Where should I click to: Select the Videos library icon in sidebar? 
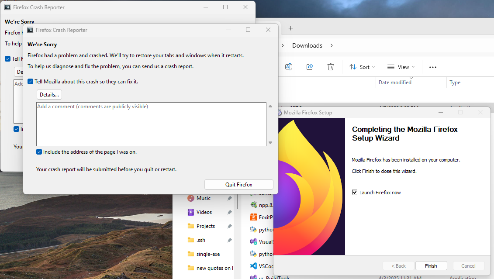pyautogui.click(x=190, y=212)
